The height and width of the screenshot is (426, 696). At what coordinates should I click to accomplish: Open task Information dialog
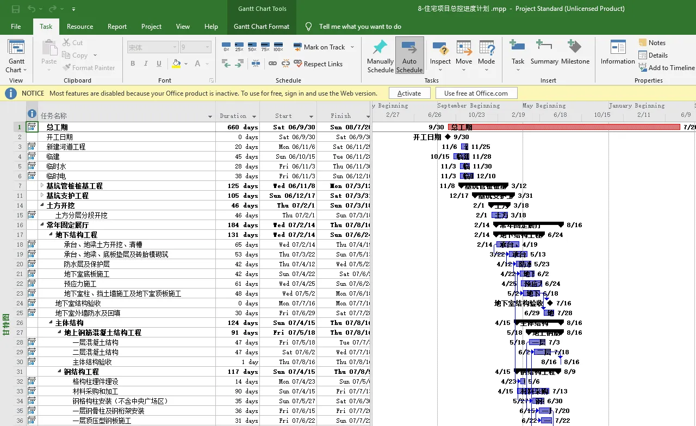618,52
